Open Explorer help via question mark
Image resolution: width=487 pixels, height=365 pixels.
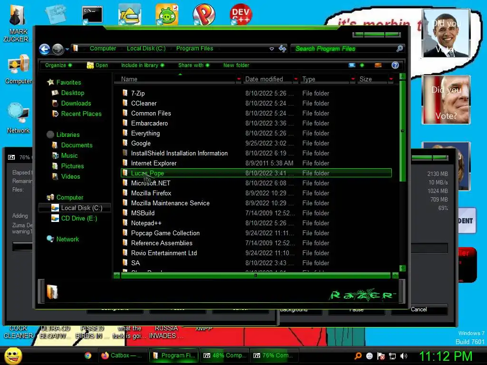[x=395, y=65]
